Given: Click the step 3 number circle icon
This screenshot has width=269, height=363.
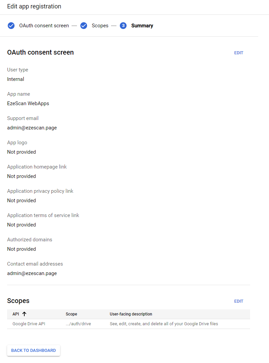Looking at the screenshot, I should (x=123, y=26).
